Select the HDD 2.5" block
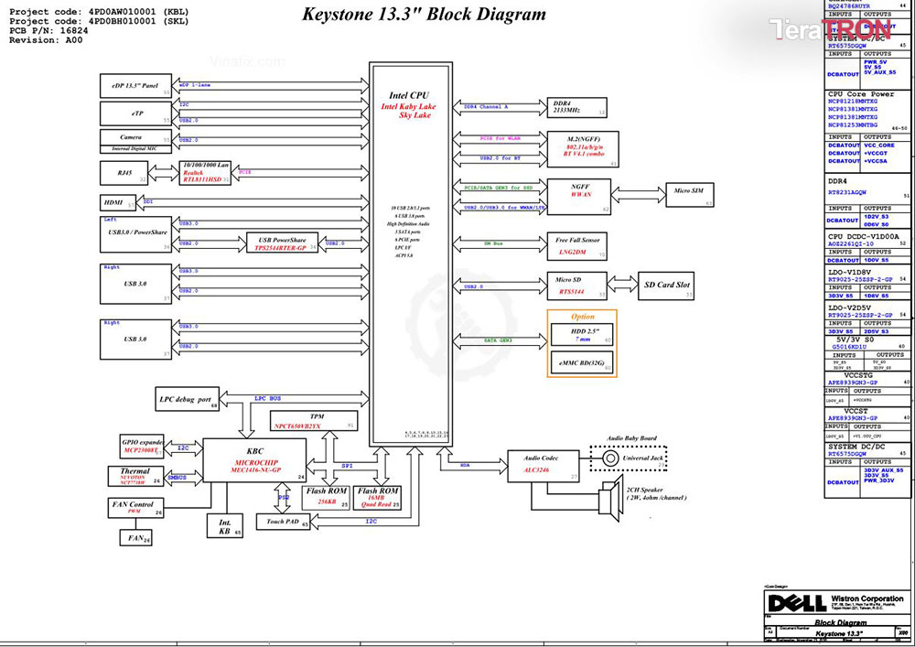 [x=582, y=334]
